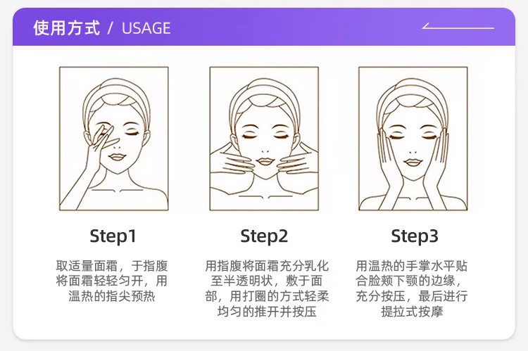Select the Step1 face illustration
This screenshot has width=528, height=351.
[x=114, y=139]
